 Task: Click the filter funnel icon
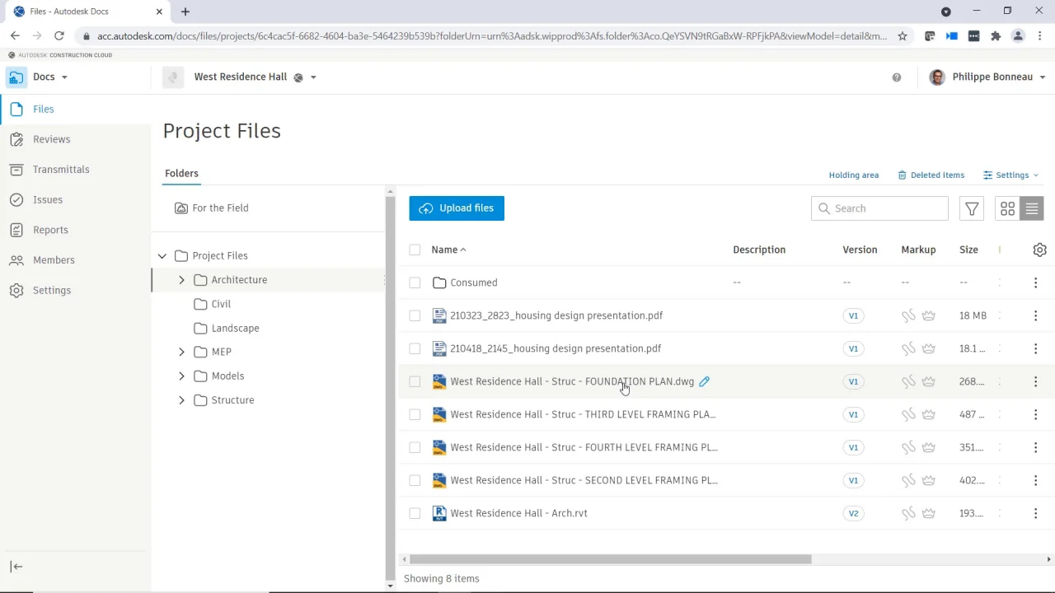click(x=972, y=208)
